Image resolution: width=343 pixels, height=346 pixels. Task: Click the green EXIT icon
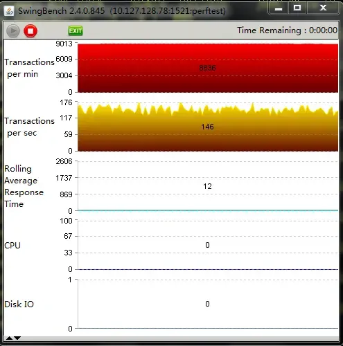(x=76, y=30)
